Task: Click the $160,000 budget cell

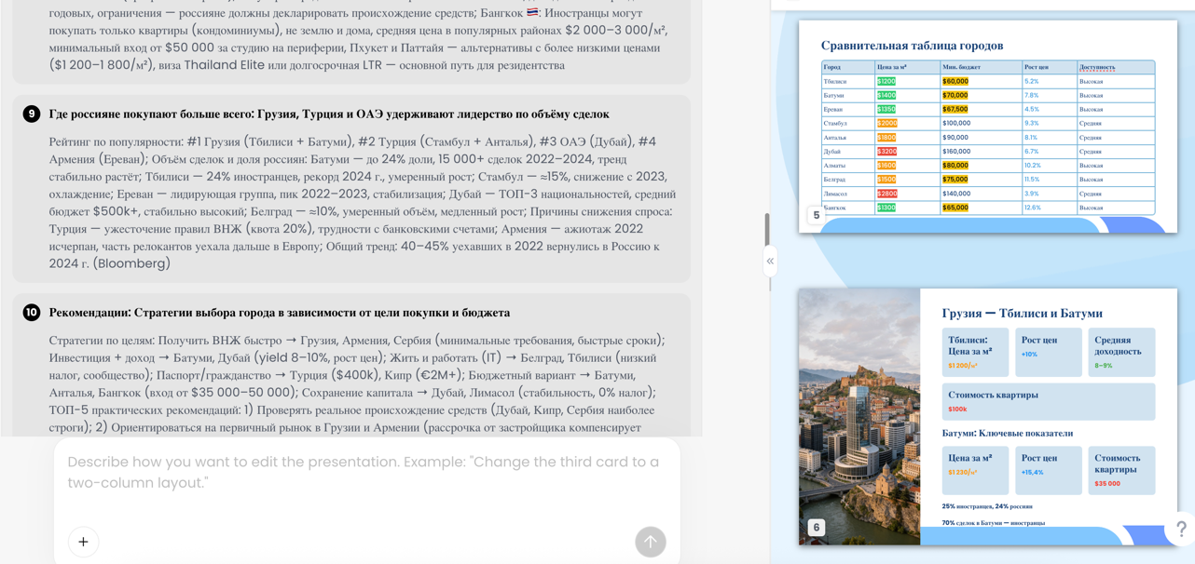Action: [981, 151]
